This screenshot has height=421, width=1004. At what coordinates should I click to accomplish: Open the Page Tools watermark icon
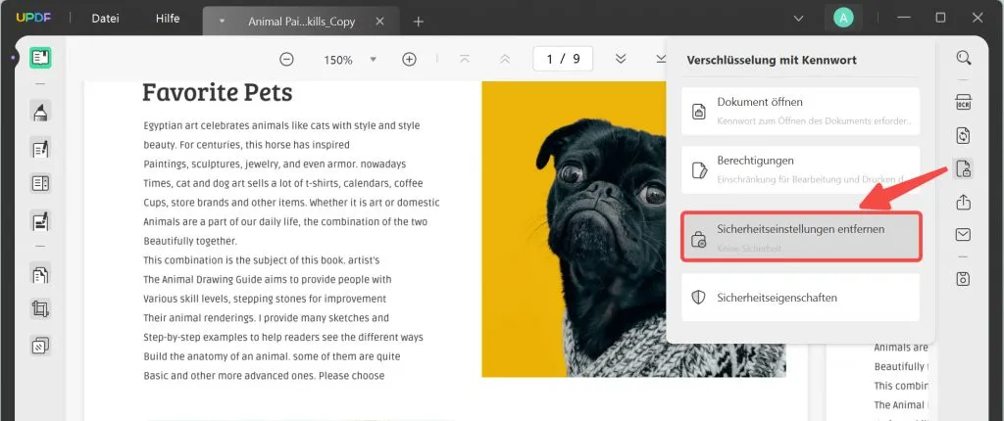click(x=40, y=347)
